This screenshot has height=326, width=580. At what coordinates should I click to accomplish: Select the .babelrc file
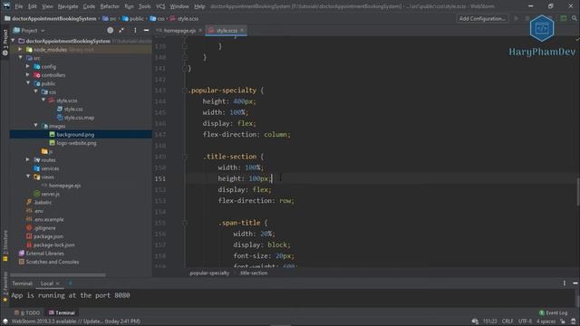[43, 203]
